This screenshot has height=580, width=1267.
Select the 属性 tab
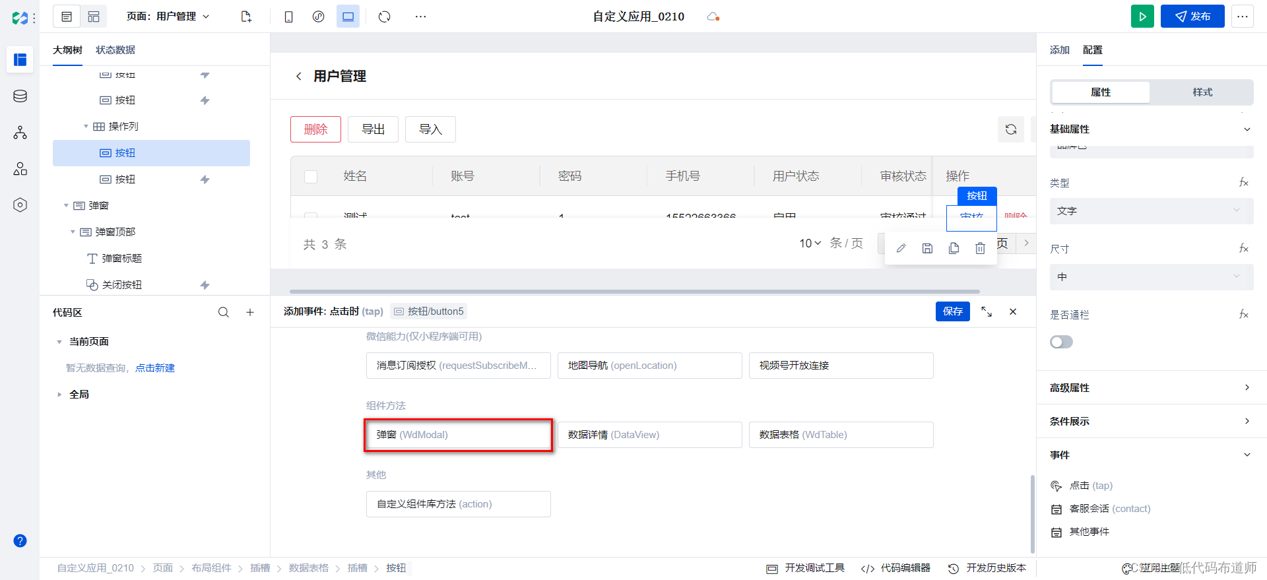(x=1101, y=92)
